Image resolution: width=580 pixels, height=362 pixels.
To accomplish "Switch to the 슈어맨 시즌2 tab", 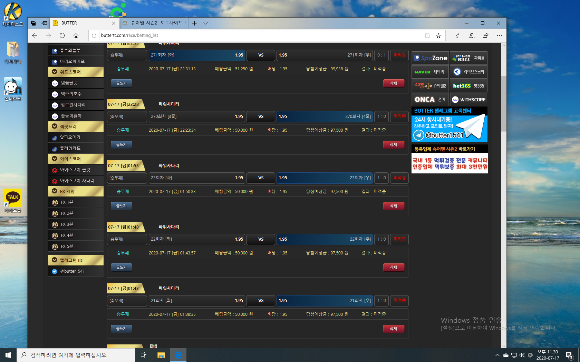I will point(154,23).
